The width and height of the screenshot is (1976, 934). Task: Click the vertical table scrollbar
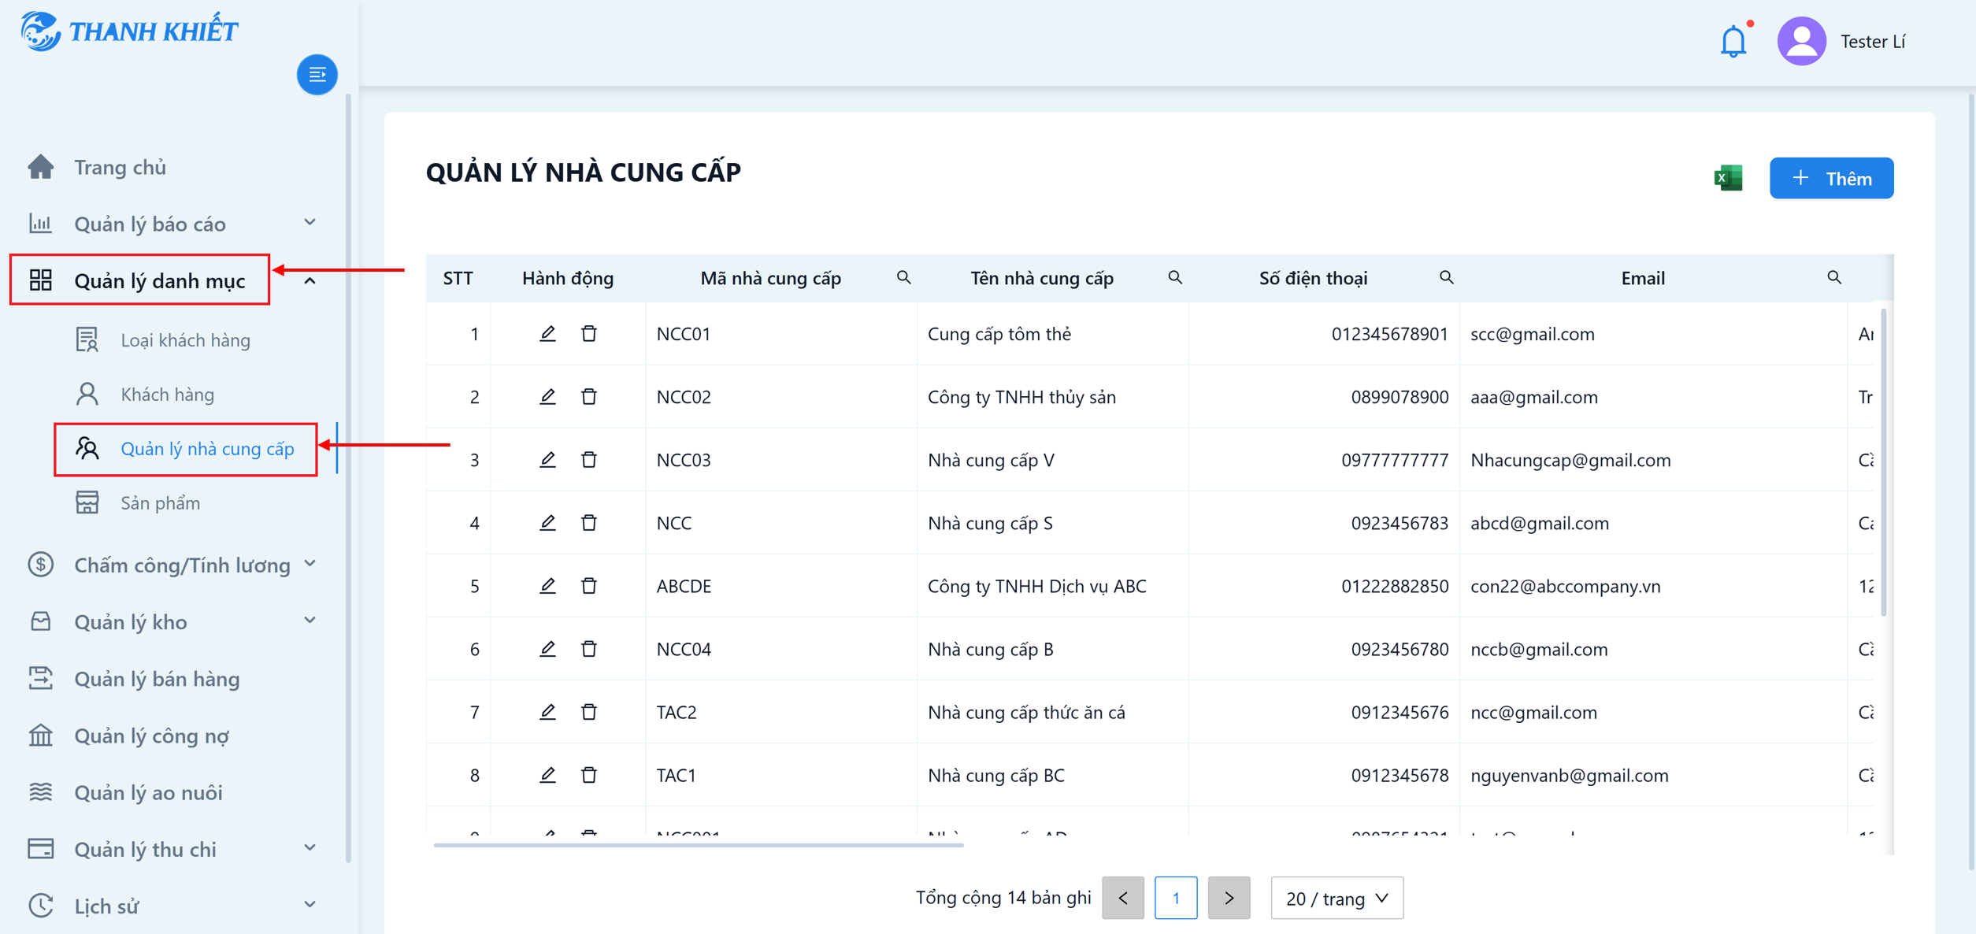[x=1883, y=462]
